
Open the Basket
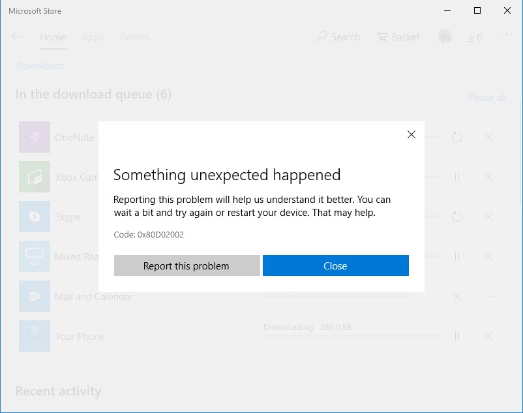(398, 37)
